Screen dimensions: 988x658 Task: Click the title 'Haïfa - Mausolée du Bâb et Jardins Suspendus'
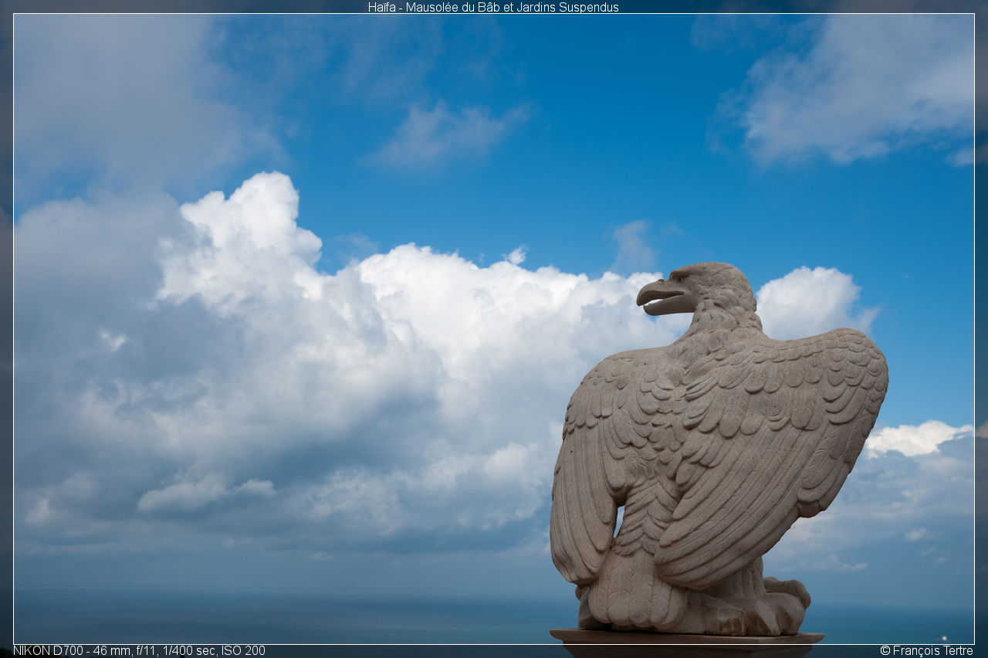tap(493, 7)
